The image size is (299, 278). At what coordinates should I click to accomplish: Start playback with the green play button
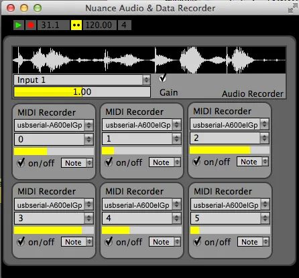point(19,25)
